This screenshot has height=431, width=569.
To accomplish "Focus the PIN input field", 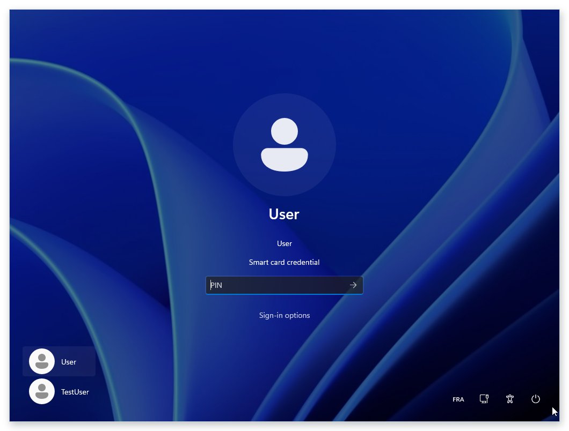I will (x=284, y=285).
